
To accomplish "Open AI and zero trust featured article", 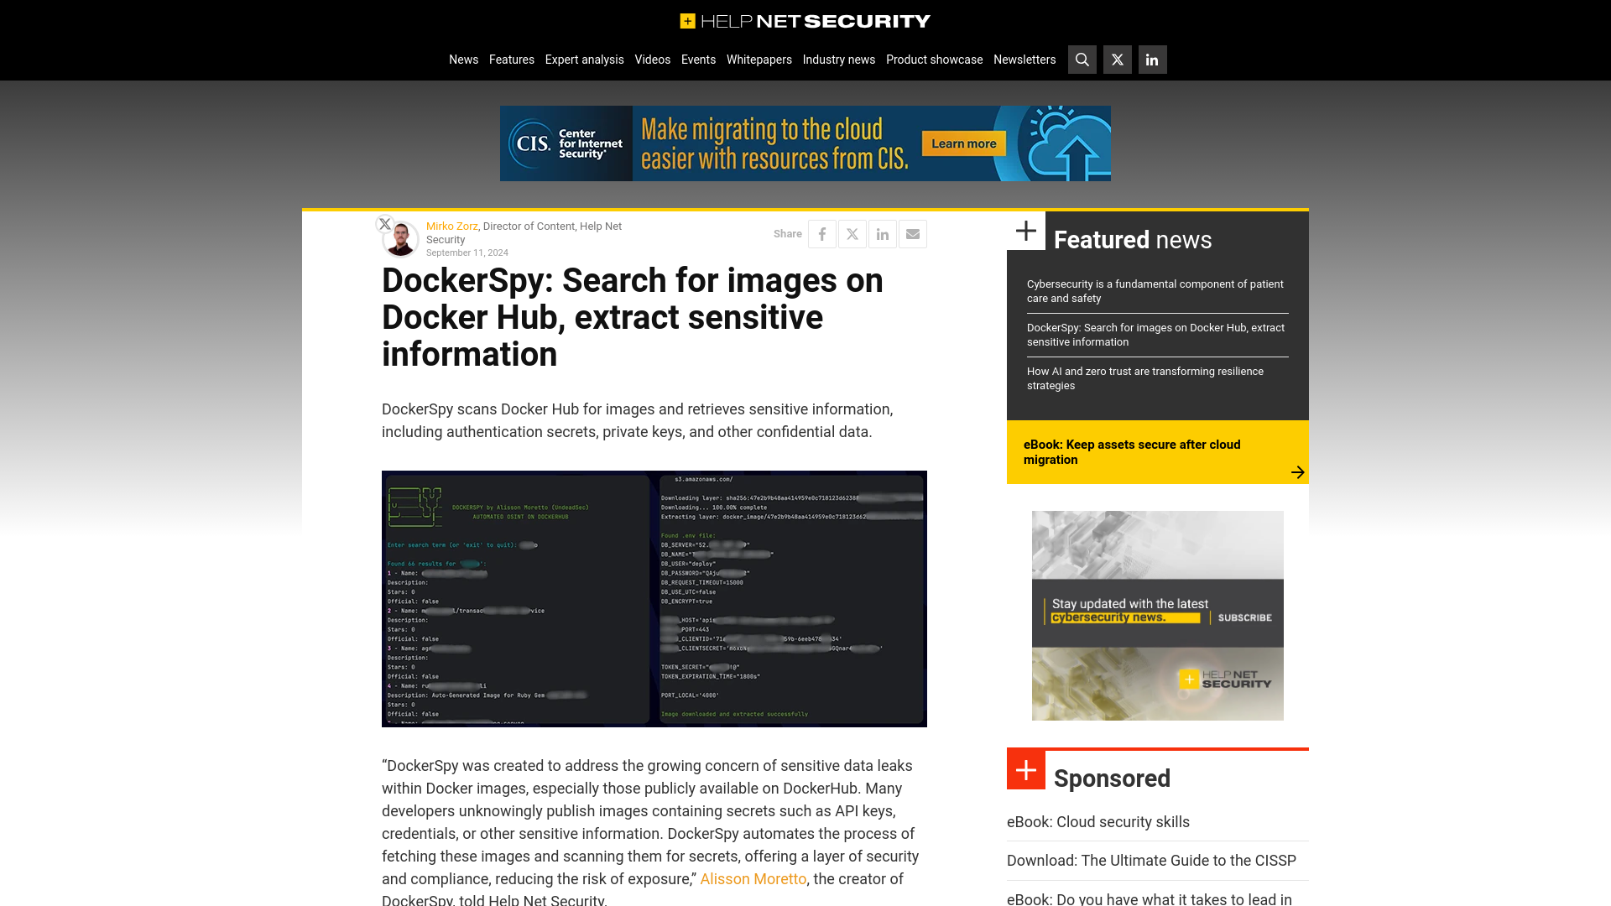I will [x=1145, y=378].
